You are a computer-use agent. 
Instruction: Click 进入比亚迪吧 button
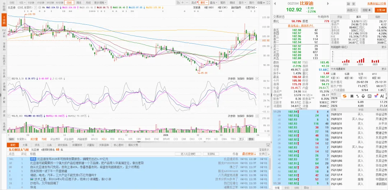188,154
